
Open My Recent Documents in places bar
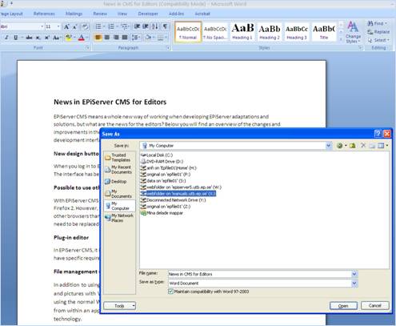tap(119, 169)
